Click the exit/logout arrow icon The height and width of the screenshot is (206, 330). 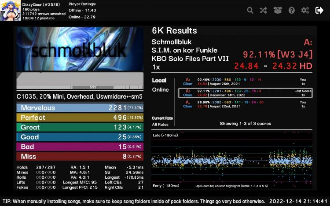tap(319, 10)
